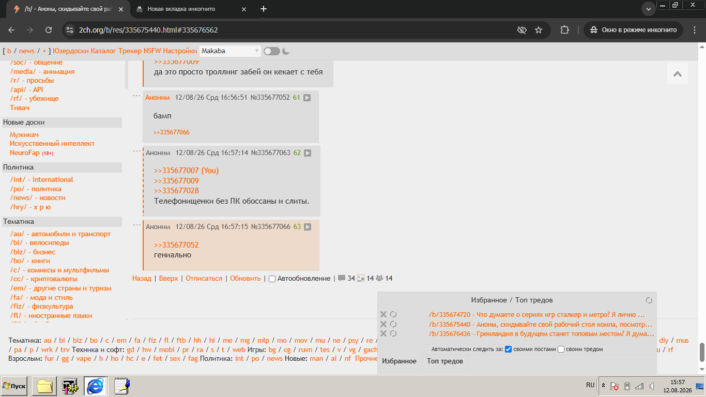
Task: Open a new tab with the plus button
Action: [264, 9]
